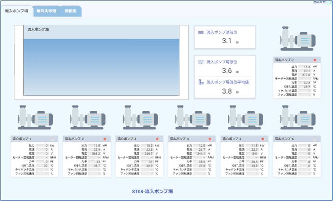333x201 pixels.
Task: Click the 16.3 kW output field of pump 7
Action: [305, 67]
